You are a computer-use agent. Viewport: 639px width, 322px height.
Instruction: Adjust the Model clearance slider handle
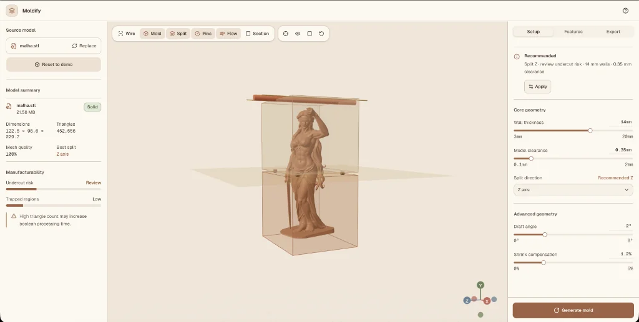tap(531, 159)
